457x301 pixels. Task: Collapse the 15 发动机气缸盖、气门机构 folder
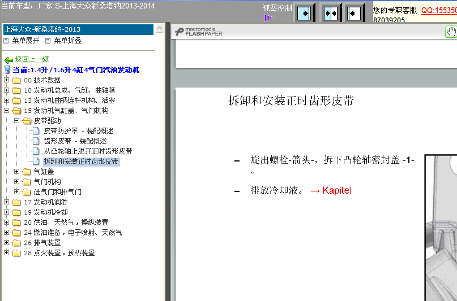click(x=7, y=111)
